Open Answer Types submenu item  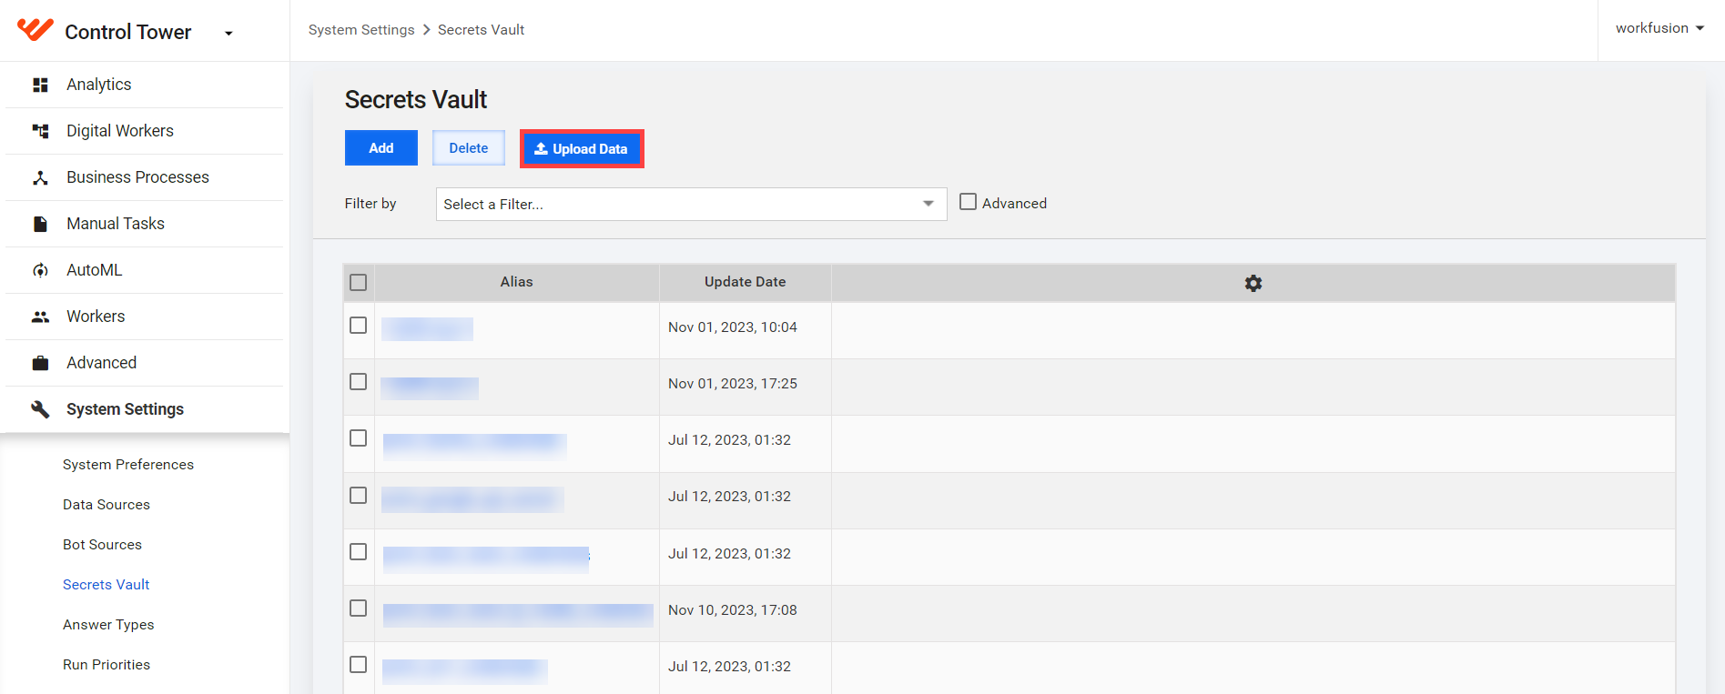click(108, 625)
